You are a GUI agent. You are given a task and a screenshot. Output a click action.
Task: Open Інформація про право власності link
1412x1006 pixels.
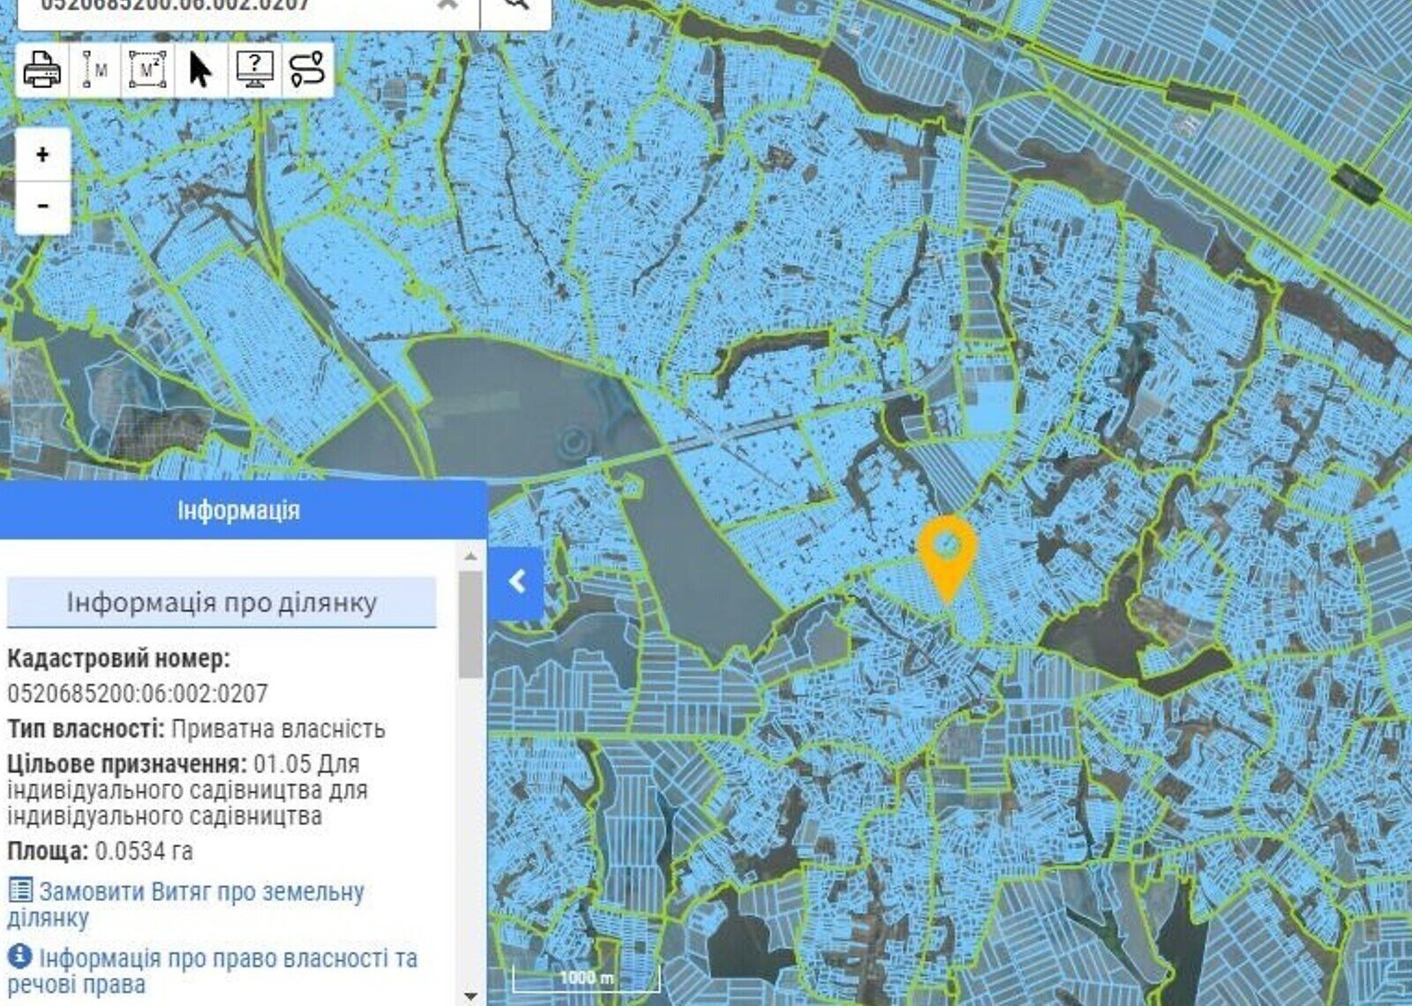point(212,970)
